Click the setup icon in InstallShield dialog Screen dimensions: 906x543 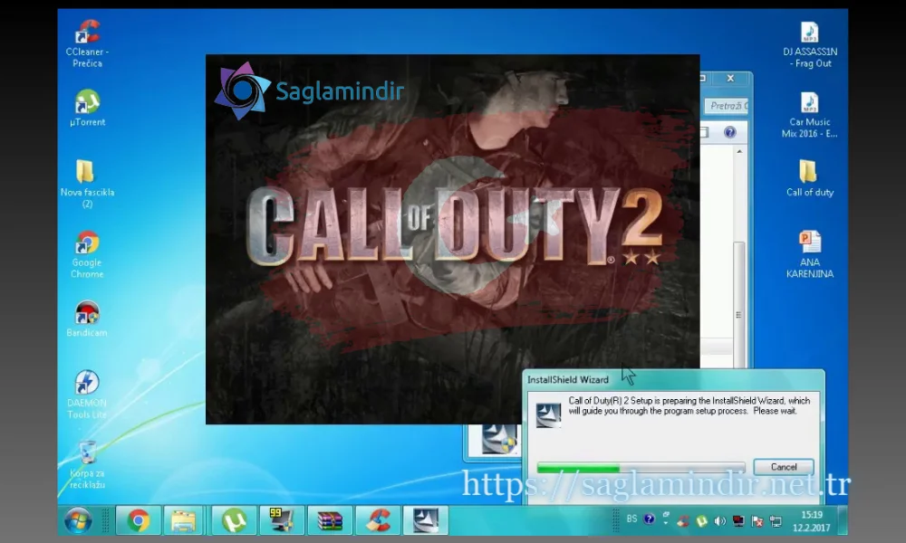click(548, 414)
